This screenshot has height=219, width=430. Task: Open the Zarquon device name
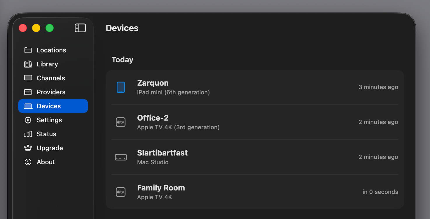[153, 83]
